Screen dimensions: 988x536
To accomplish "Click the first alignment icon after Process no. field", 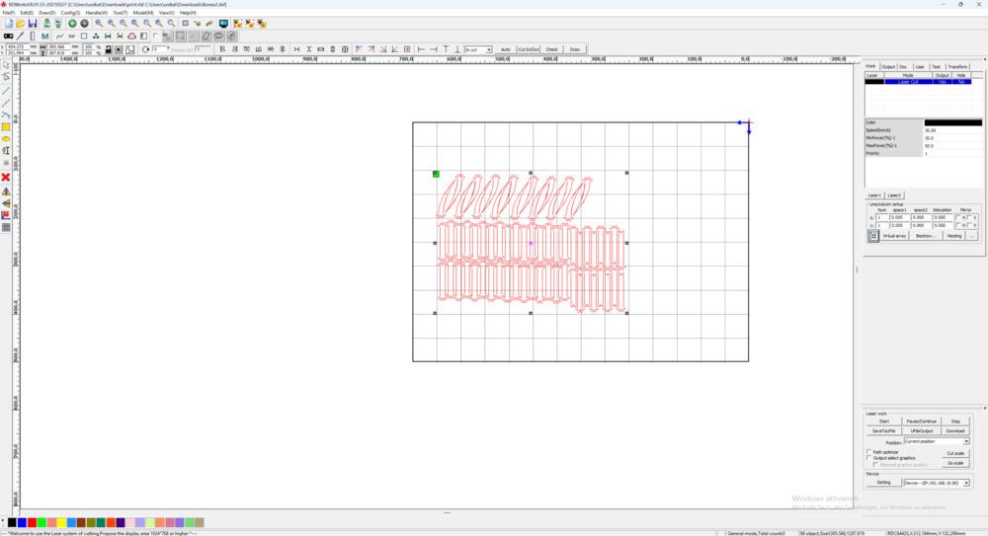I will click(221, 49).
